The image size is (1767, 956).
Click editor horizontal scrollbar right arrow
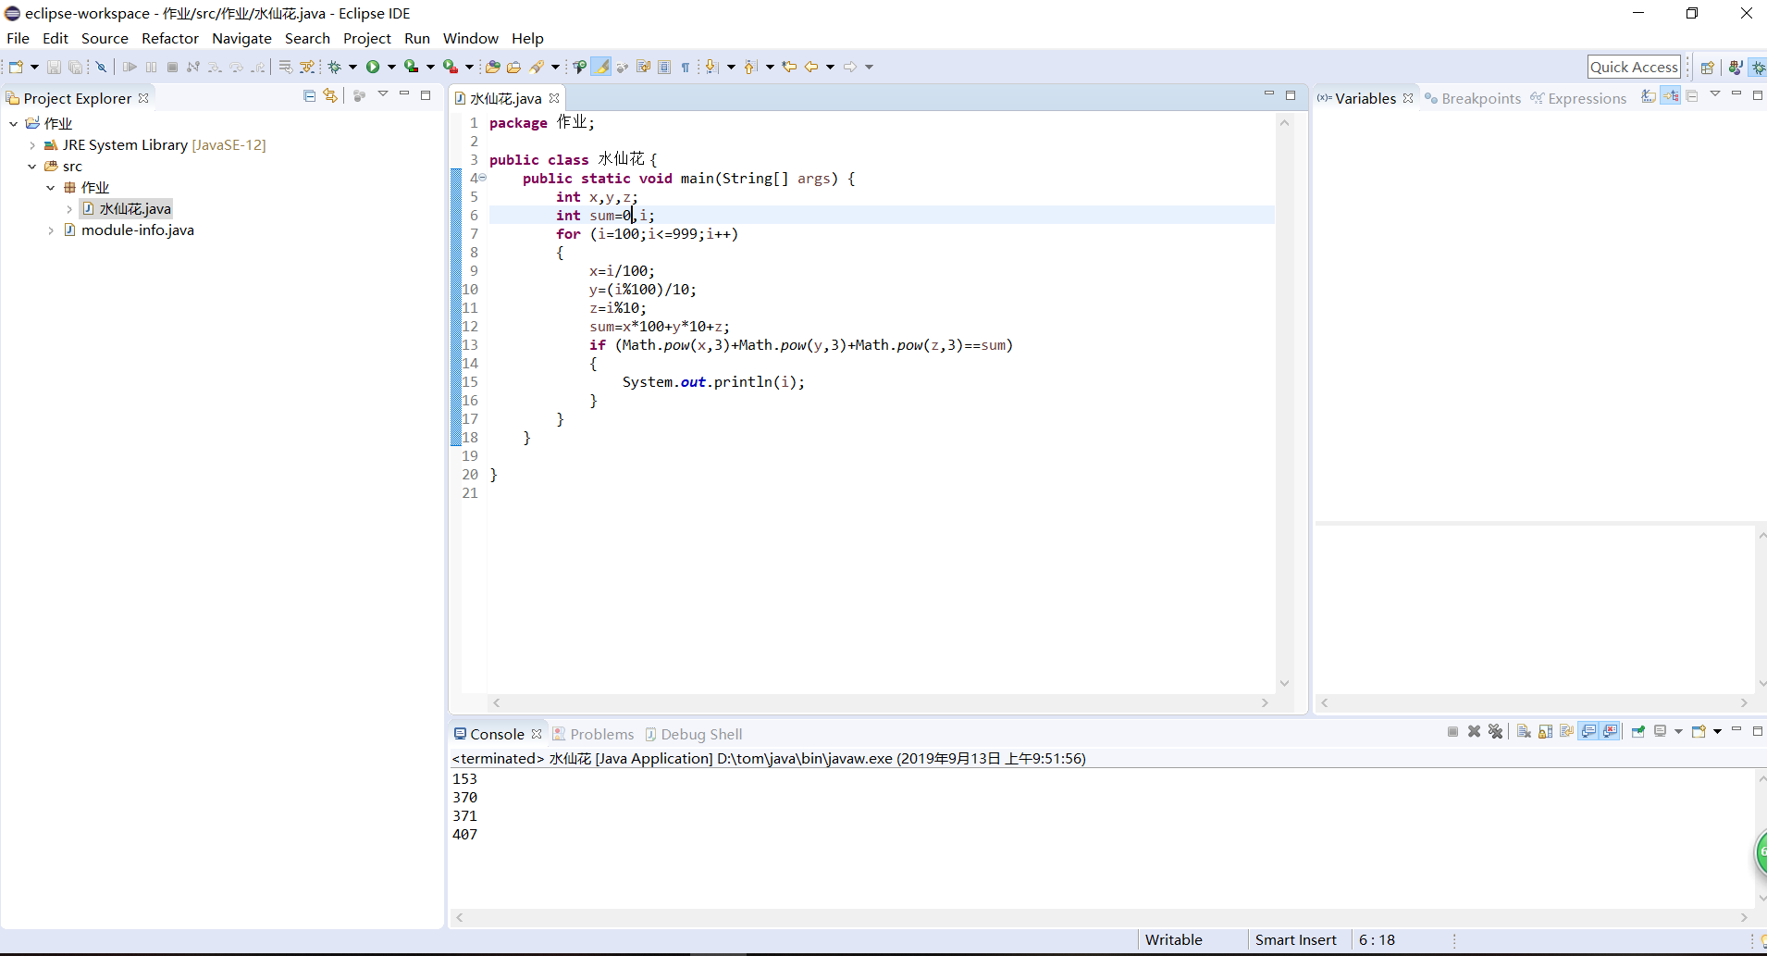[1265, 703]
